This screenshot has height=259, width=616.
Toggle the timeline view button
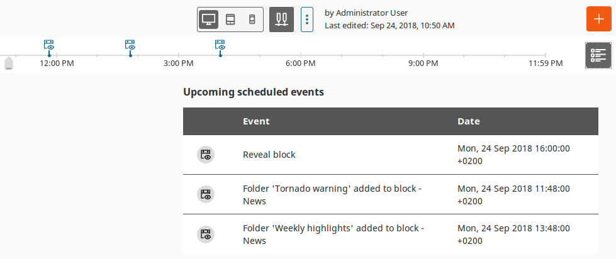[281, 19]
